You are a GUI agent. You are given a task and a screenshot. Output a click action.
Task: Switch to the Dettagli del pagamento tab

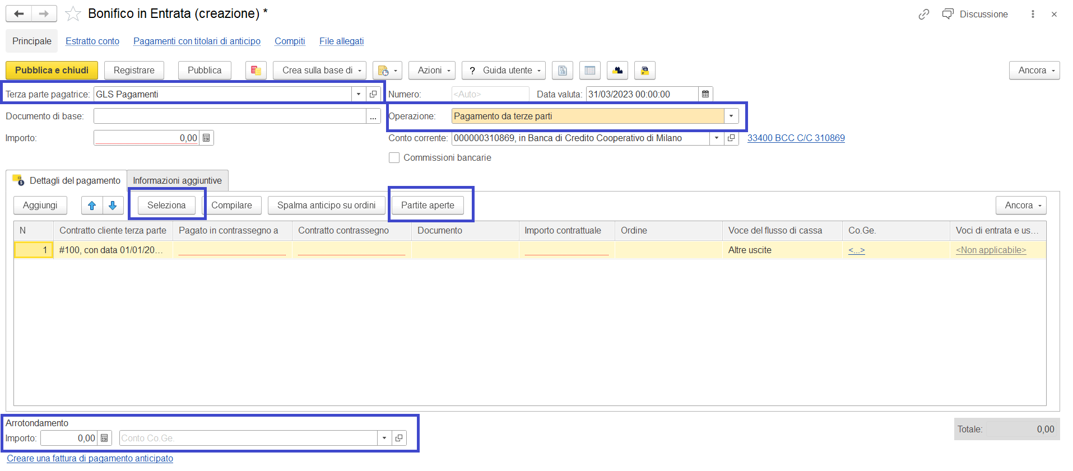pyautogui.click(x=67, y=180)
